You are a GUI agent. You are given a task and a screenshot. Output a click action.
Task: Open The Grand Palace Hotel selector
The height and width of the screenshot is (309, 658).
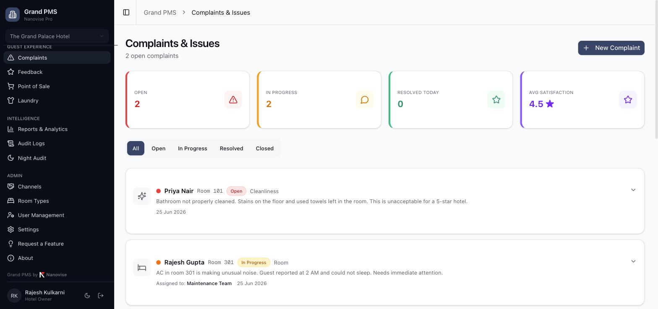[x=57, y=36]
